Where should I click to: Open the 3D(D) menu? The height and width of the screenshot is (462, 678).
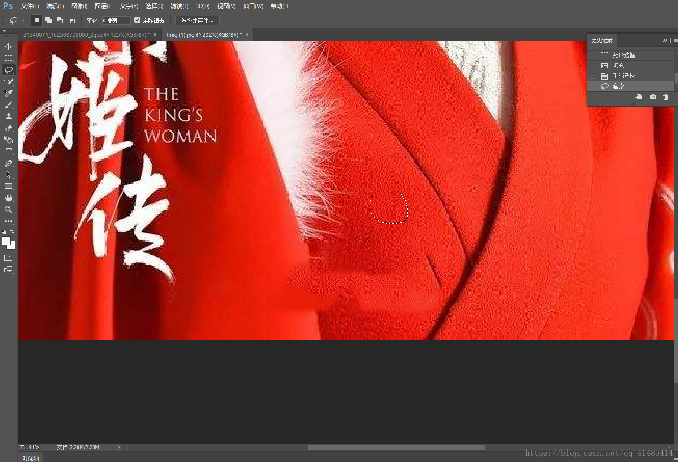tap(203, 6)
